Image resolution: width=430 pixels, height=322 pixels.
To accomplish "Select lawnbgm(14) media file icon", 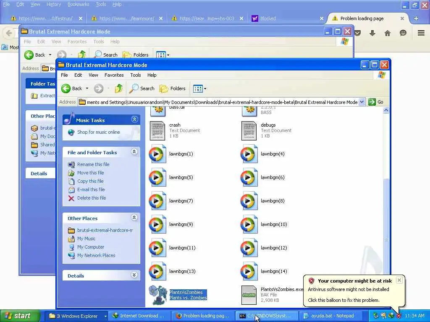I will pos(249,271).
